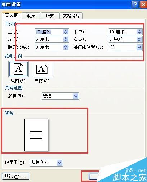
Task: Increase the left margin with up arrow
Action: tap(66, 38)
